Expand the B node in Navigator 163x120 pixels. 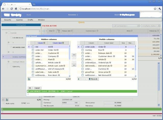[8, 52]
